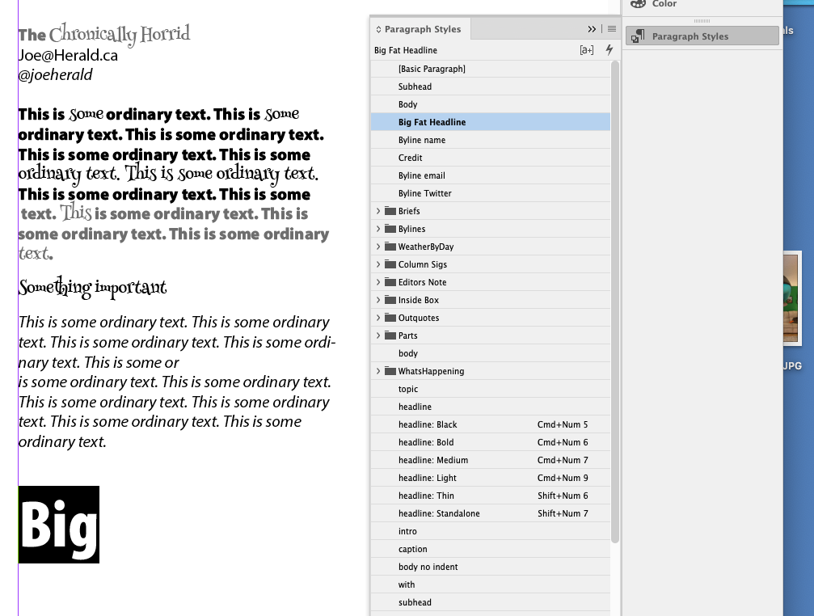Click the 'Something important' subhead text
This screenshot has height=616, width=814.
pos(92,287)
